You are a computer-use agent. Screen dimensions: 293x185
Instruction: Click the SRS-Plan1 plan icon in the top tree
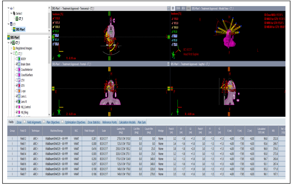[14, 30]
